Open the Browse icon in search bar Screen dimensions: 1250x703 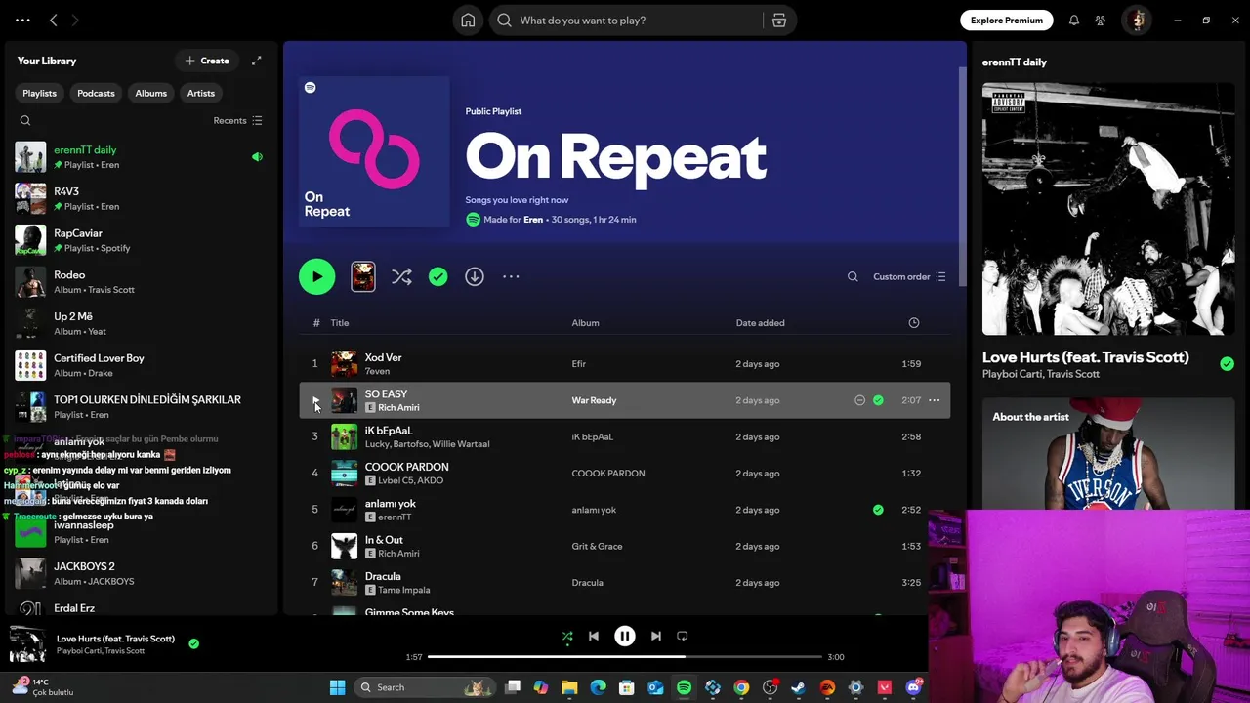tap(779, 21)
